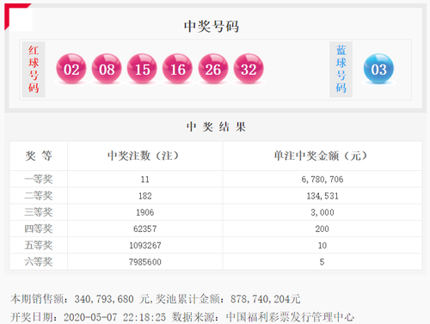The width and height of the screenshot is (430, 324).
Task: Click the 红球号码 vertical label
Action: click(x=34, y=70)
